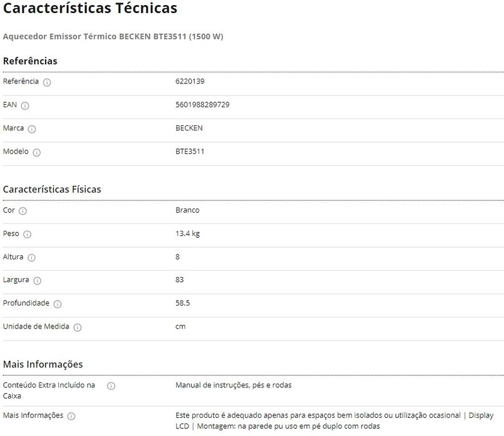This screenshot has width=504, height=436.
Task: Click the EAN value 5601988289729
Action: (x=202, y=105)
